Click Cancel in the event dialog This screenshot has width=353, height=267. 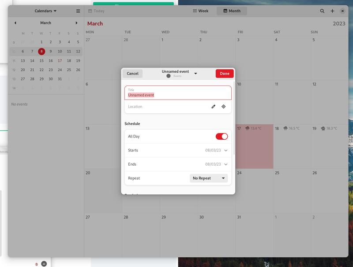133,74
